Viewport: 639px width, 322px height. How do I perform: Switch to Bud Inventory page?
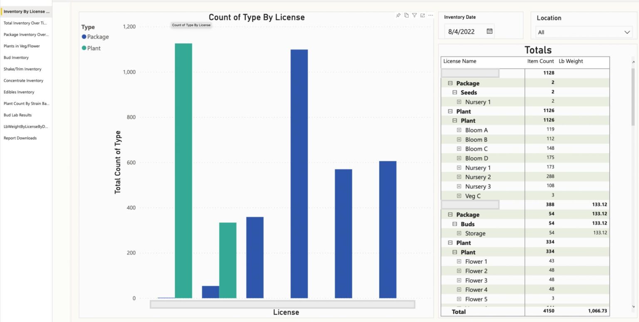(16, 57)
